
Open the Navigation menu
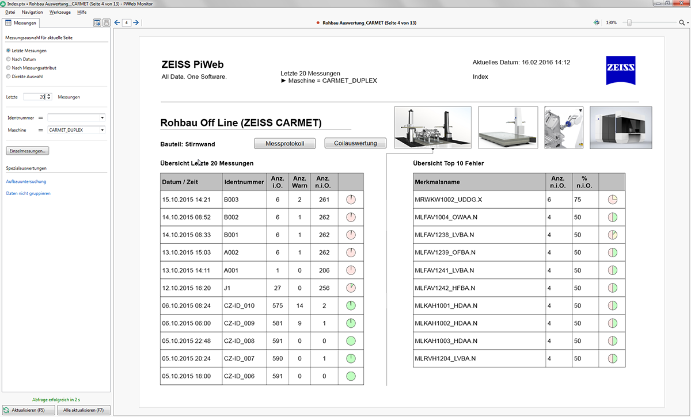[x=32, y=12]
